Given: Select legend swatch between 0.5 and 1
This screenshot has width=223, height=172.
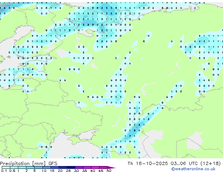Looking at the screenshot, I should coord(14,167).
